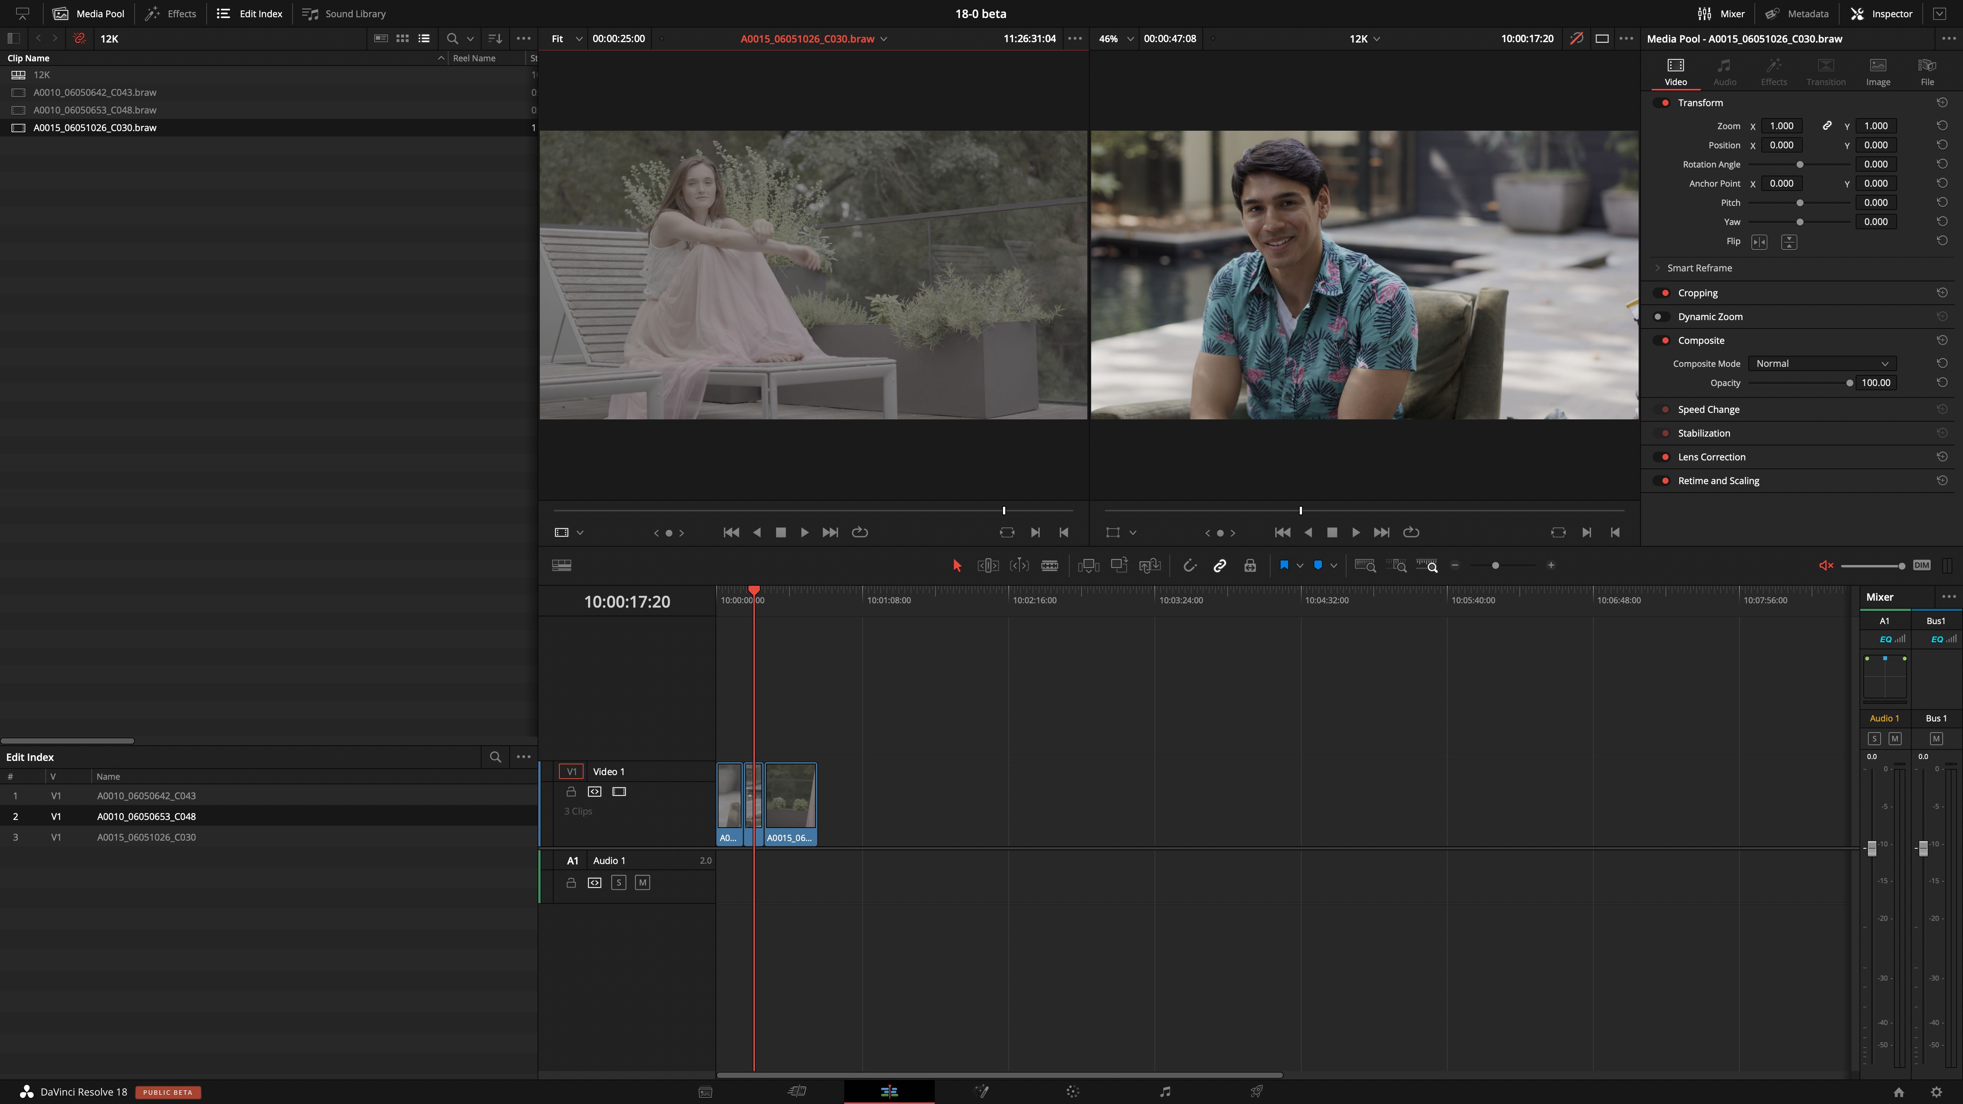Open Composite Mode Normal dropdown
This screenshot has height=1104, width=1963.
(1821, 363)
